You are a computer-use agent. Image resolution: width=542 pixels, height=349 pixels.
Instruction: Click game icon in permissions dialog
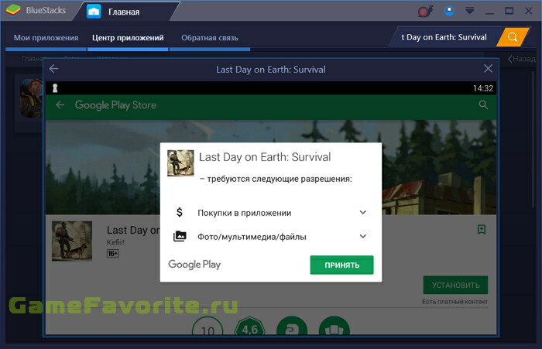tap(180, 163)
